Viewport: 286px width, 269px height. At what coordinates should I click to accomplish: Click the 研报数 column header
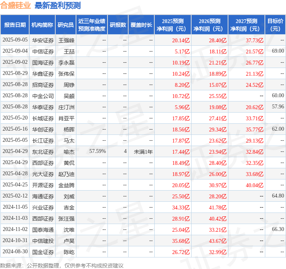pos(118,25)
